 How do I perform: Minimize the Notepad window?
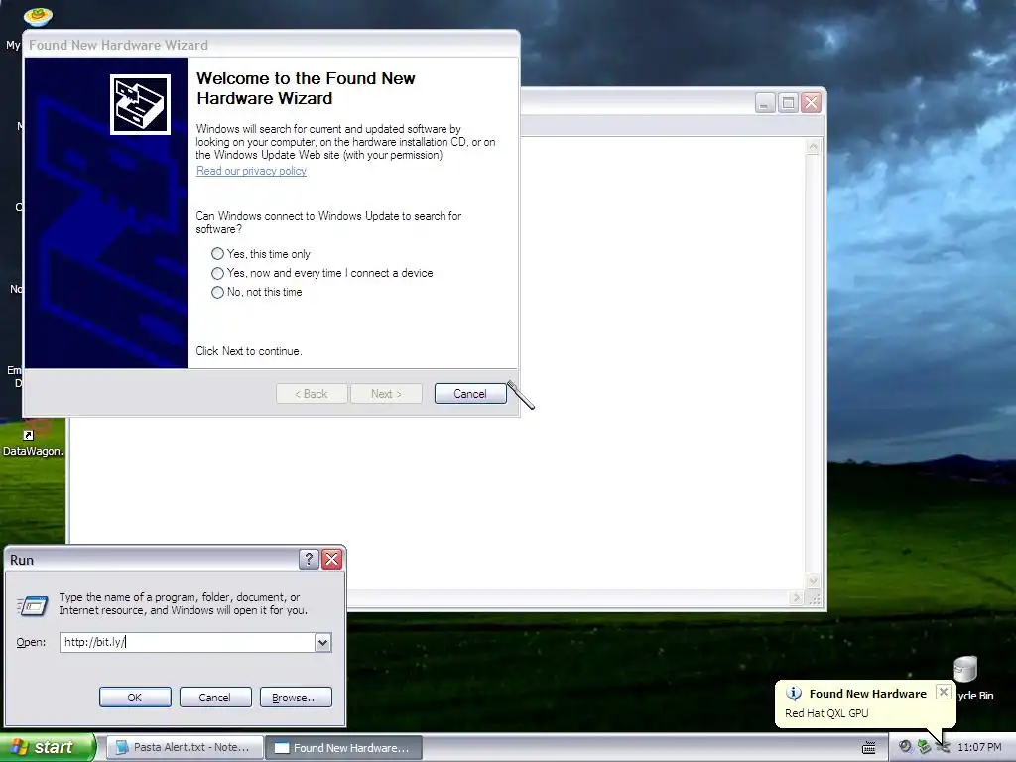click(765, 102)
